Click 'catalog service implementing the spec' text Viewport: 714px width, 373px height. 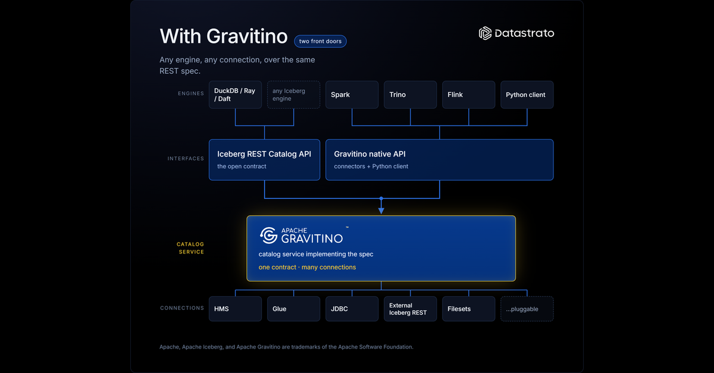click(x=316, y=254)
